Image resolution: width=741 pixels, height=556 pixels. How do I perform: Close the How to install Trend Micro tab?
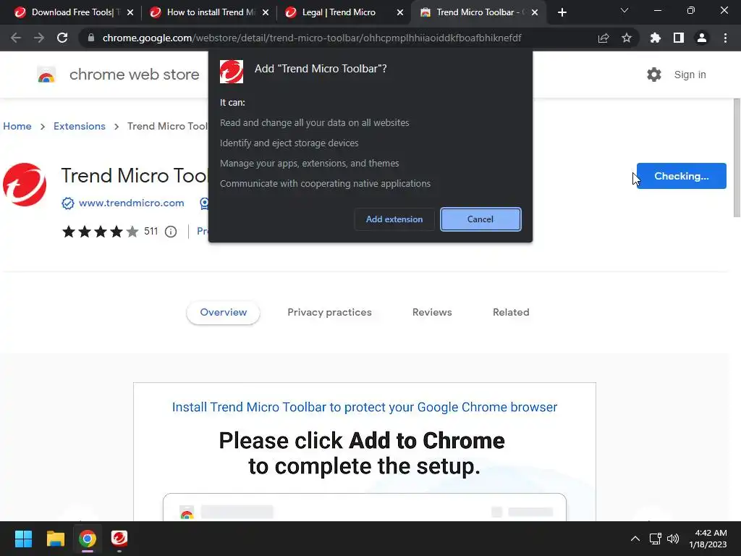point(266,13)
